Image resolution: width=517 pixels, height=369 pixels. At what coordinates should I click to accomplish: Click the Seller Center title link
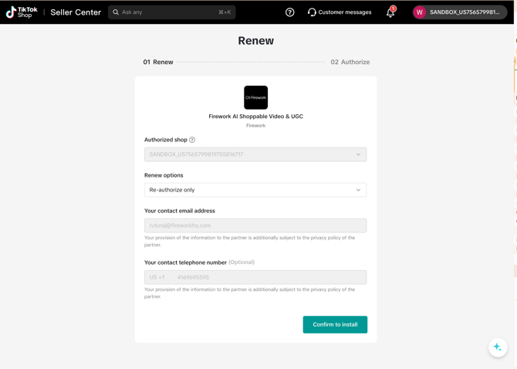[x=76, y=12]
